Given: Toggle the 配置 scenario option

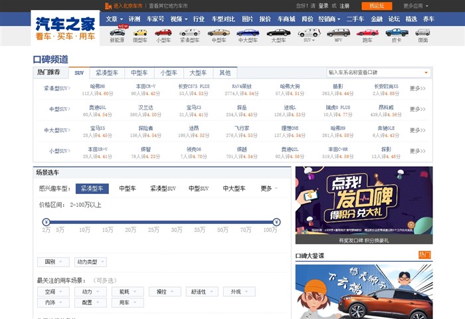Looking at the screenshot, I should 90,302.
